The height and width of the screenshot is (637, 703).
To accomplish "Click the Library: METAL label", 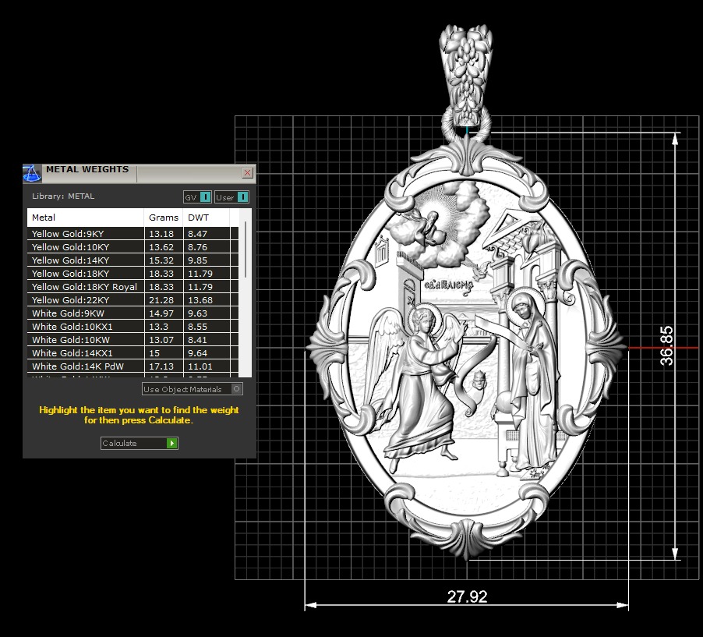I will [x=63, y=196].
